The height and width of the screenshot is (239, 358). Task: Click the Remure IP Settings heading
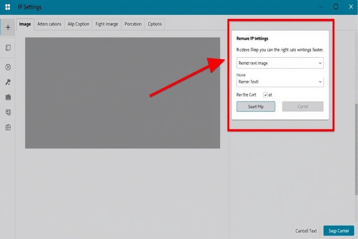pos(252,38)
